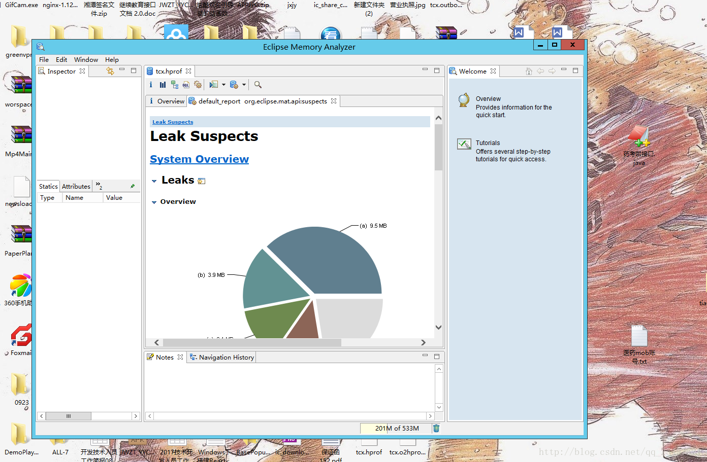Open the OQL query editor icon

point(186,85)
